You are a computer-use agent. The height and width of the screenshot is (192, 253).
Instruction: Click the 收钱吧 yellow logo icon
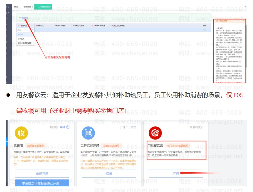[21, 133]
